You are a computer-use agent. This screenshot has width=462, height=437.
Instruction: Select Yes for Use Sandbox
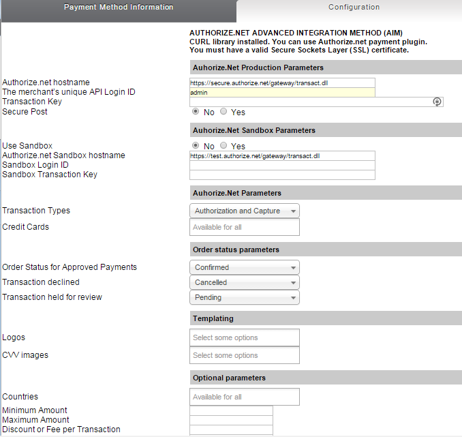coord(224,145)
